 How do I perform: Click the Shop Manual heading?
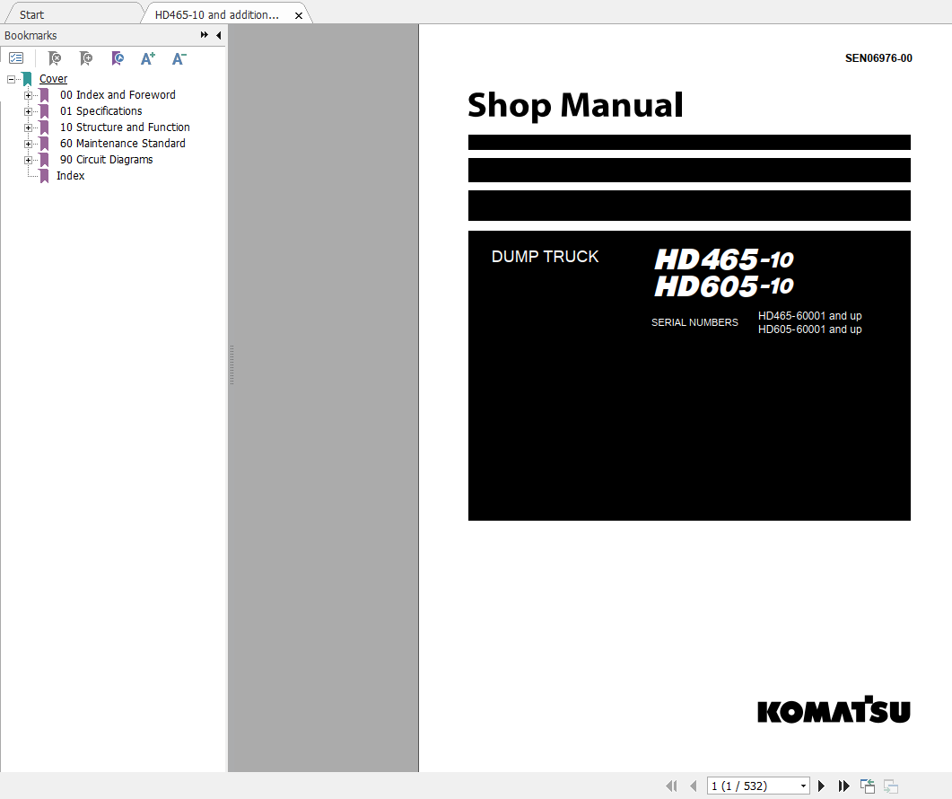coord(575,105)
